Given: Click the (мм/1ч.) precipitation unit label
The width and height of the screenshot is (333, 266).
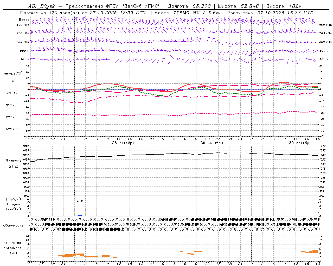Looking at the screenshot, I should (13, 209).
